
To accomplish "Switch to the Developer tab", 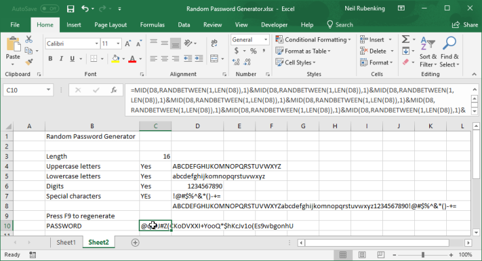I will coord(274,25).
